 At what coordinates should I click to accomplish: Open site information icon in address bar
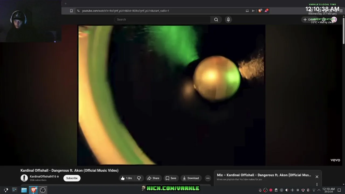coord(78,11)
